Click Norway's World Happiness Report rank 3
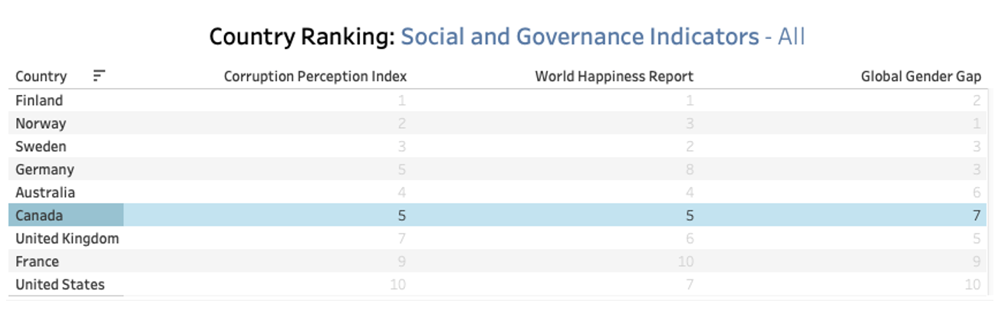This screenshot has height=314, width=1008. pos(689,123)
